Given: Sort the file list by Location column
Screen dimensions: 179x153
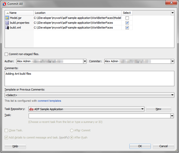Looking at the screenshot, I should [78, 13].
